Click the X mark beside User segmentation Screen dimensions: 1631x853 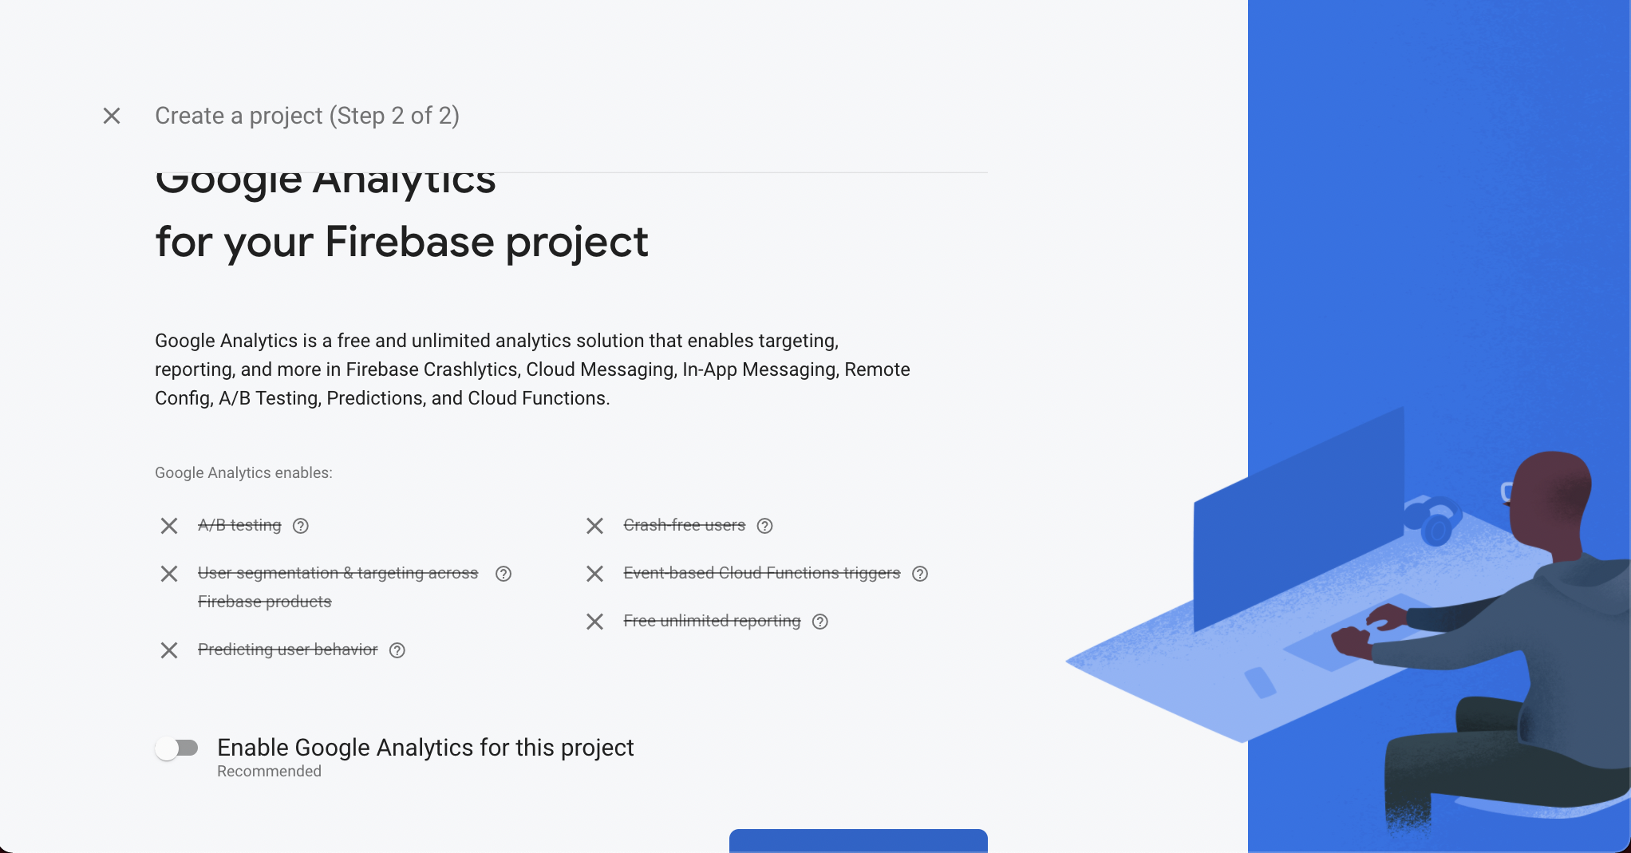click(169, 574)
